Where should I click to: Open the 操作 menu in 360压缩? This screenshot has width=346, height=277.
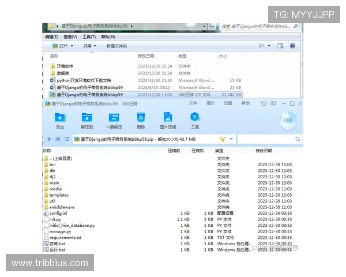(210, 103)
